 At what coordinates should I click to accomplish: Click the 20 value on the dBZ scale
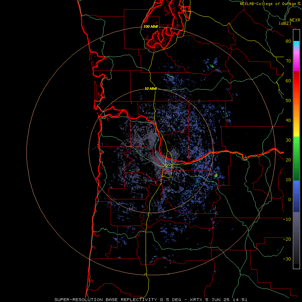point(288,160)
